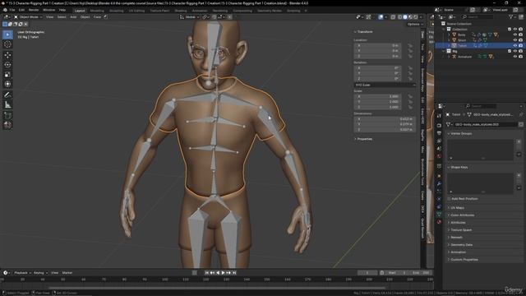Screen dimensions: 526x296
Task: Open Tool properties tab in Properties editor
Action: coord(439,116)
